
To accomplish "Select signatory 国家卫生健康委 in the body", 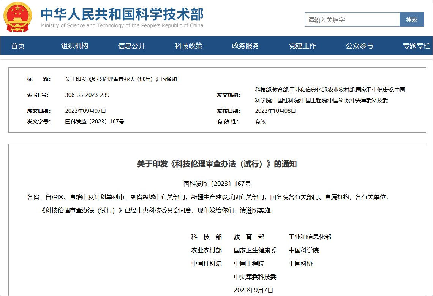I will point(255,250).
